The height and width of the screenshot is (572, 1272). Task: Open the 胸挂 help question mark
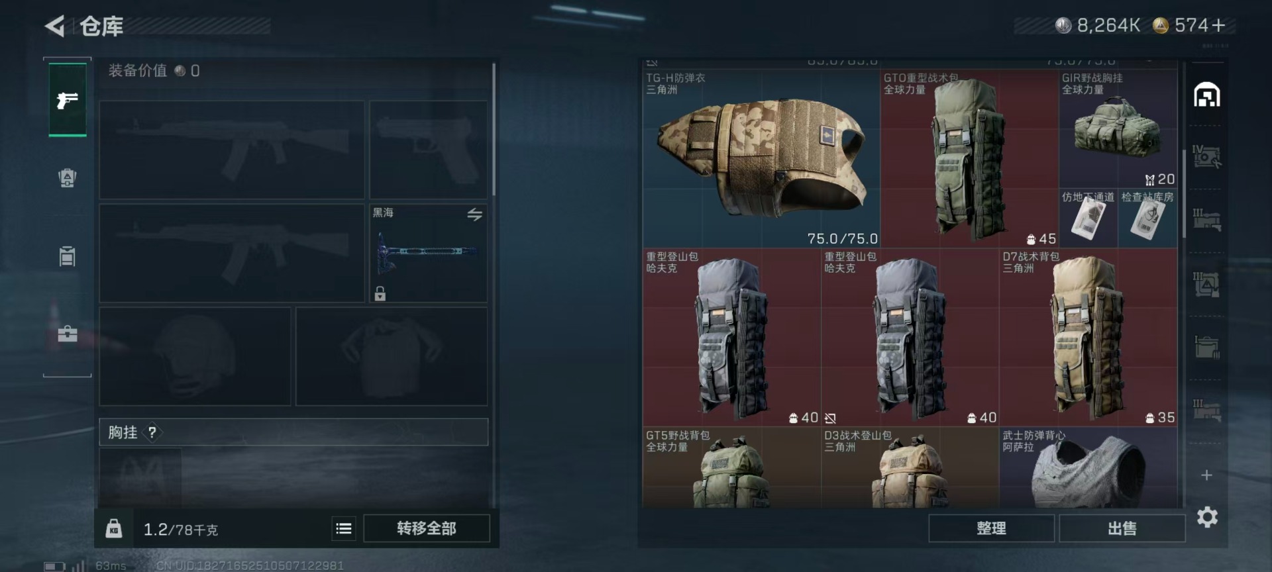click(152, 432)
